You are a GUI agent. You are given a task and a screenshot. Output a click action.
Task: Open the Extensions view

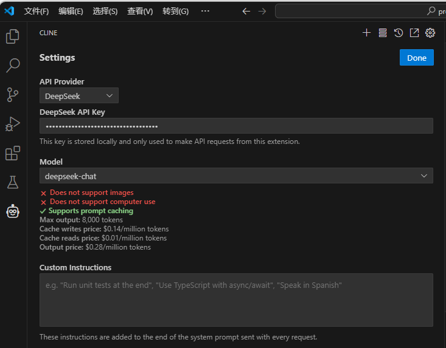point(13,153)
